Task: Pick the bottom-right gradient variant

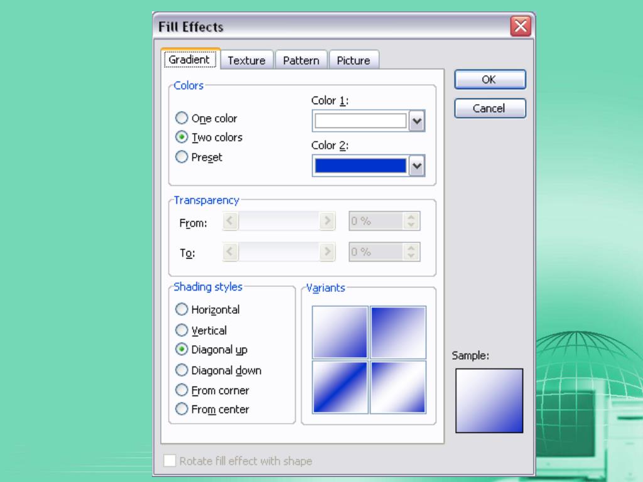Action: (x=398, y=387)
